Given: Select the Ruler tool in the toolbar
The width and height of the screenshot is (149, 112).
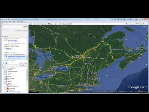Looking at the screenshot, I should (59, 24).
